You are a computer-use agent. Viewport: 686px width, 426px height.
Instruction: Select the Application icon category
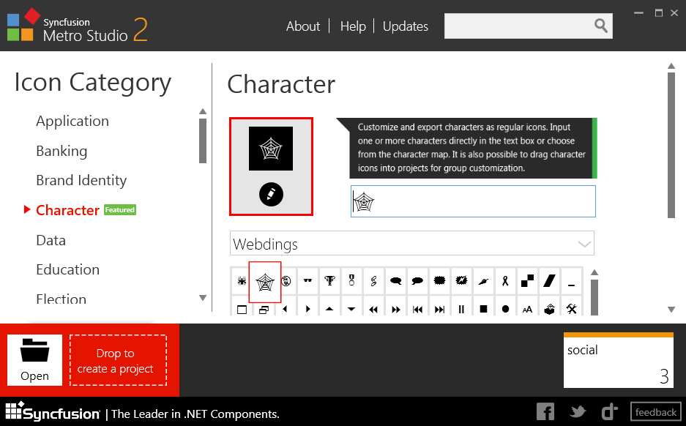coord(72,121)
